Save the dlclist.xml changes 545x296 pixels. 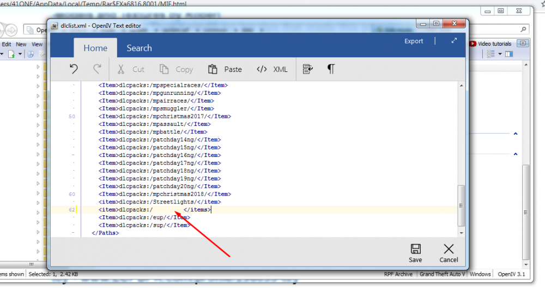tap(415, 253)
